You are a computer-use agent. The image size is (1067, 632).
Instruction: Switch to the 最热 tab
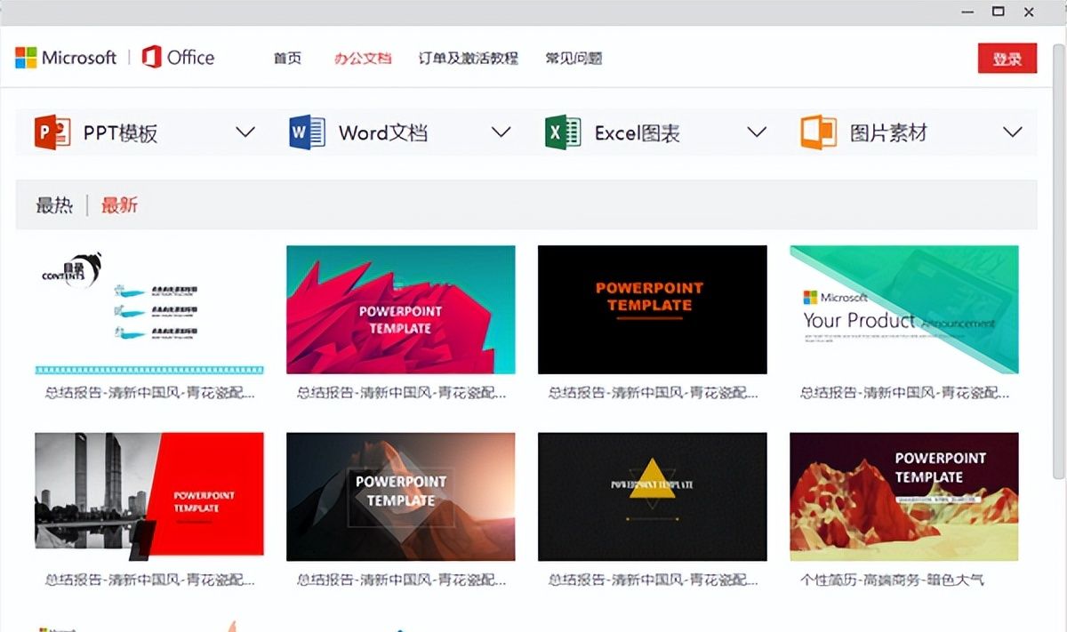[52, 204]
